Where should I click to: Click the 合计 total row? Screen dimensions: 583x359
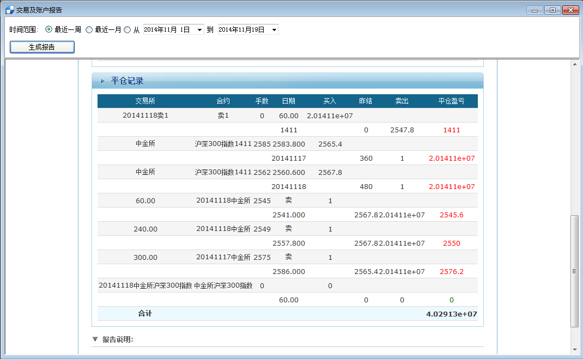pos(145,314)
